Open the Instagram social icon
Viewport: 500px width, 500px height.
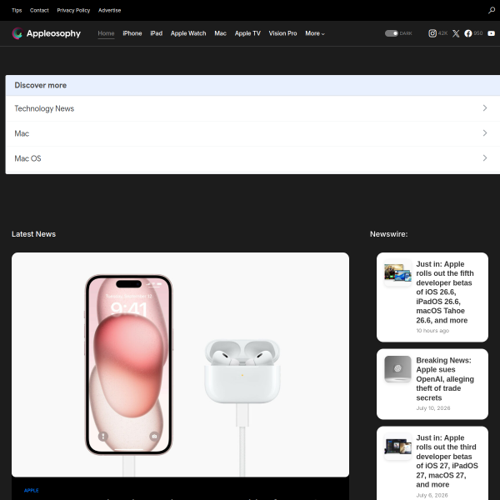pyautogui.click(x=432, y=33)
